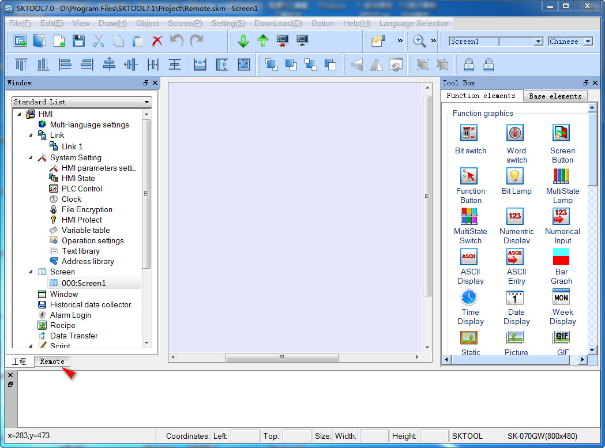605x448 pixels.
Task: Open the Screen(P) menu
Action: 185,24
